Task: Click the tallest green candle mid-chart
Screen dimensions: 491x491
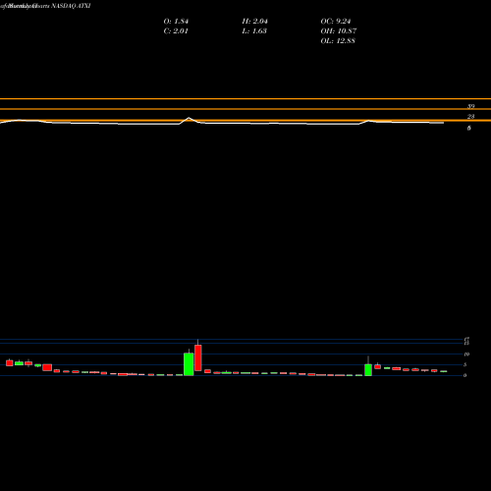Action: (x=189, y=364)
